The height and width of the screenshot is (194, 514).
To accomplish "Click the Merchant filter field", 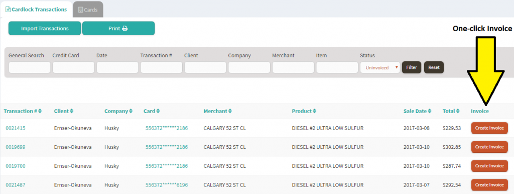I will [x=293, y=67].
